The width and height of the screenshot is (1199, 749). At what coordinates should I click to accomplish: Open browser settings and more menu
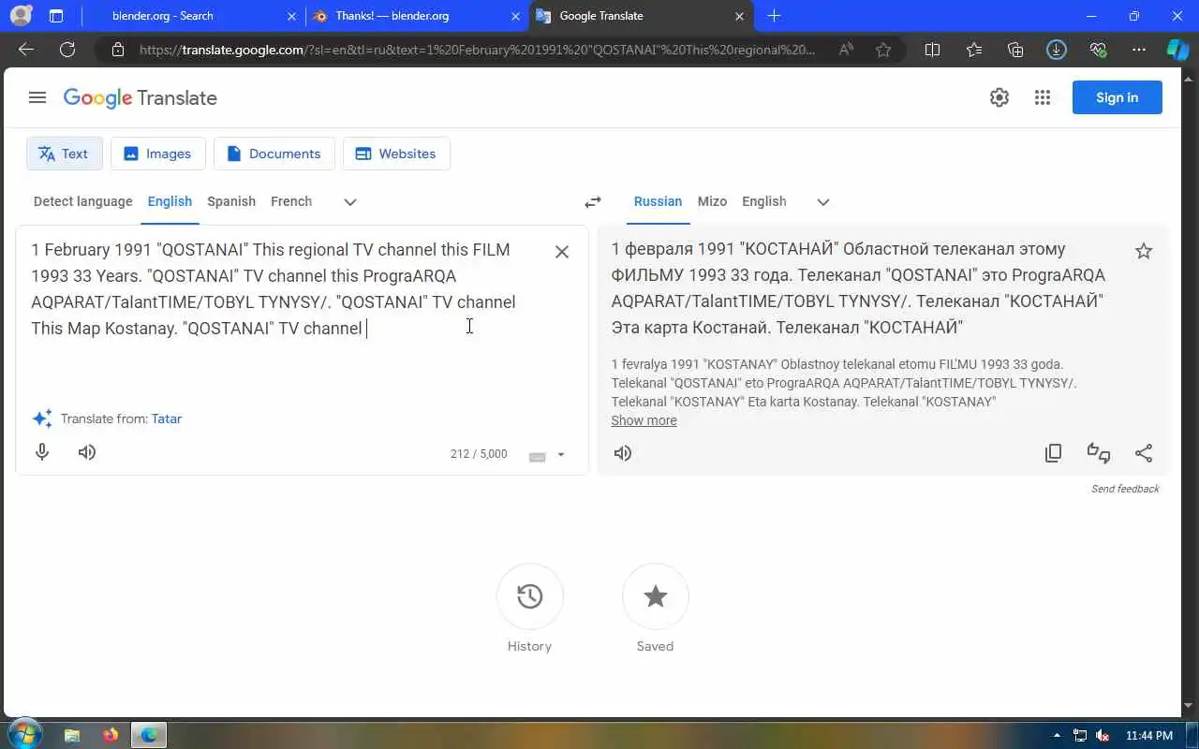pos(1139,50)
